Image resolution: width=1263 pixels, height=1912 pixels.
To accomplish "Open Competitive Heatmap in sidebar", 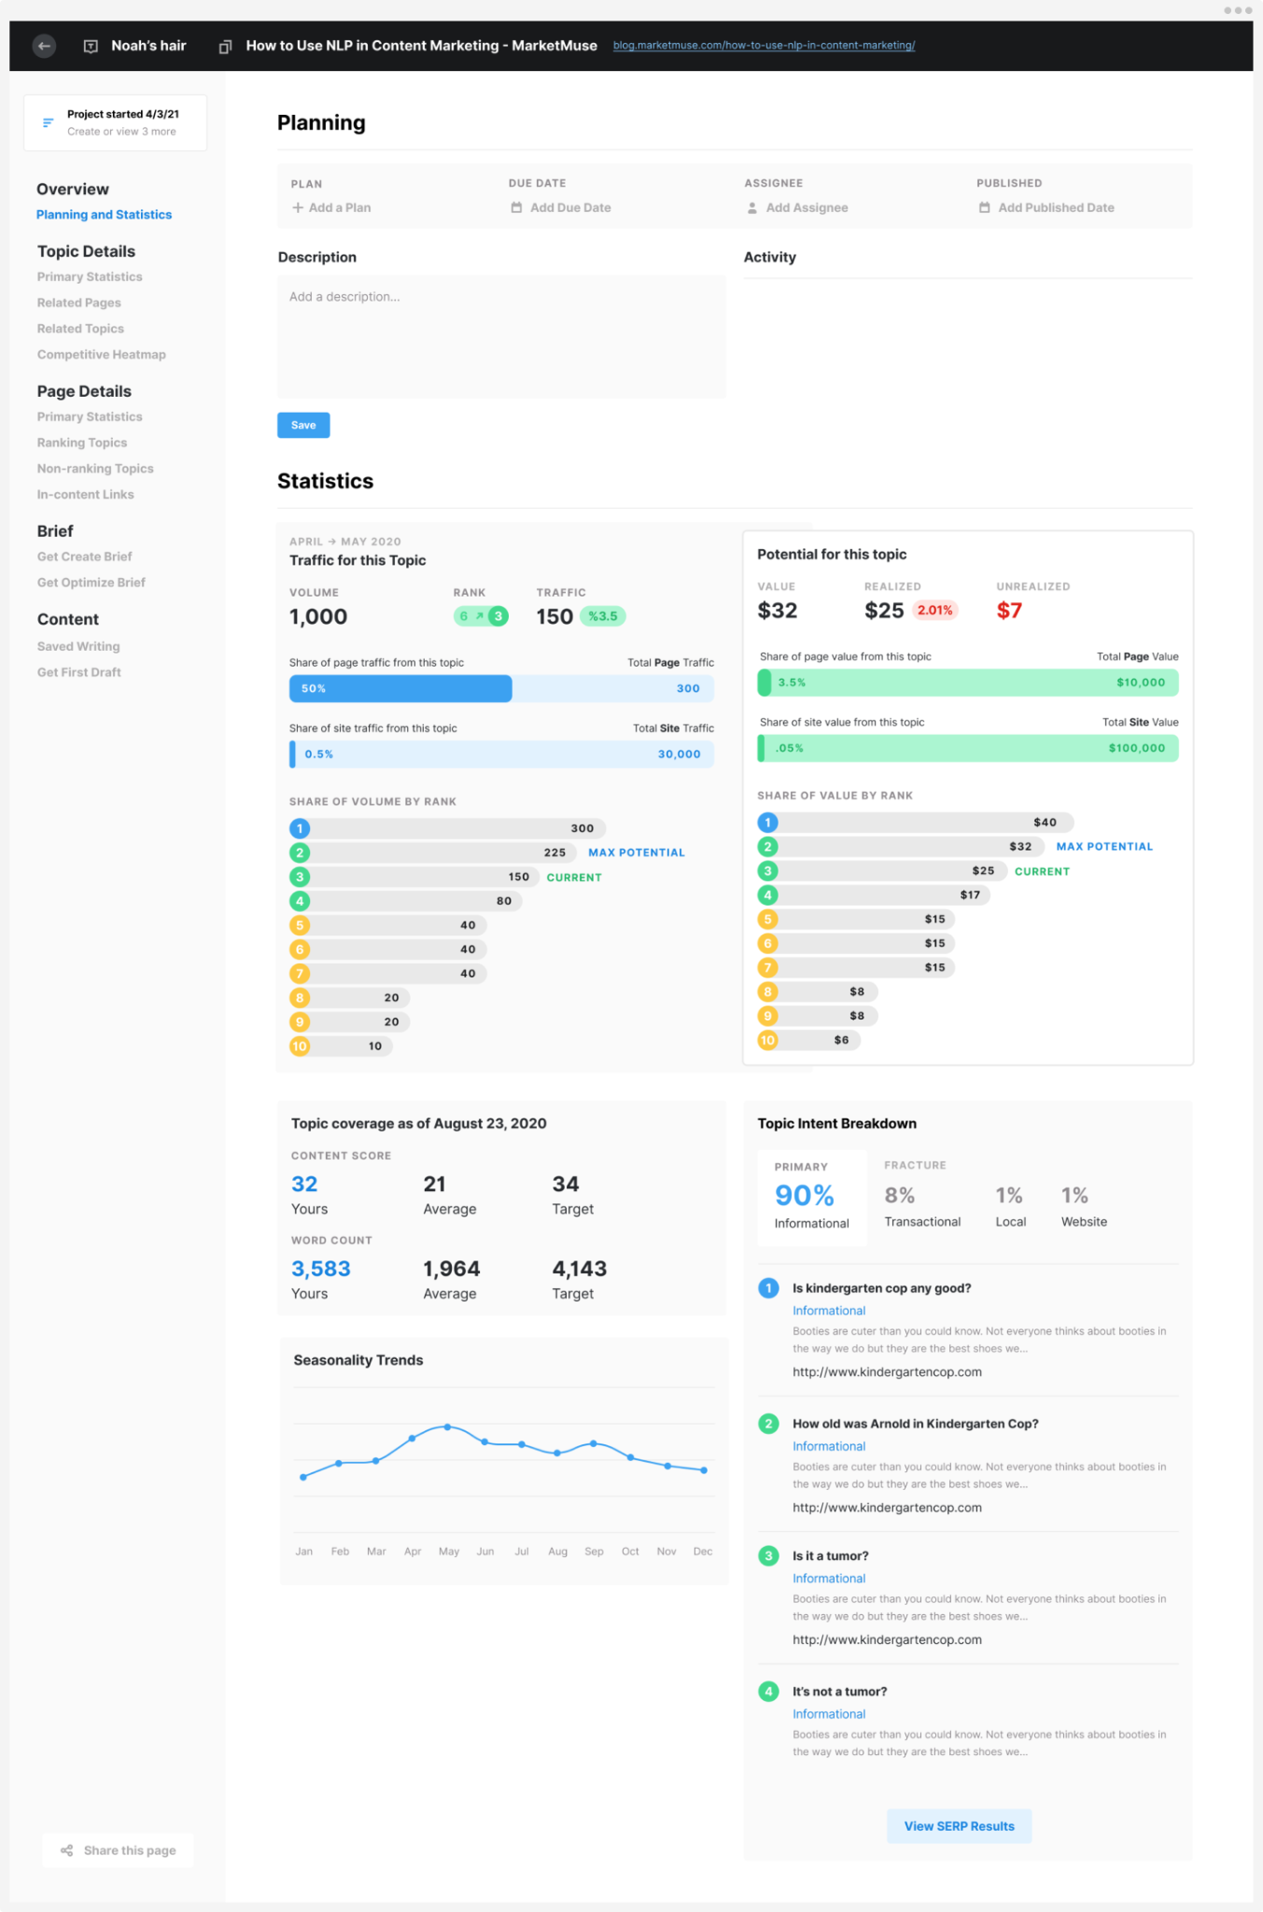I will [102, 355].
